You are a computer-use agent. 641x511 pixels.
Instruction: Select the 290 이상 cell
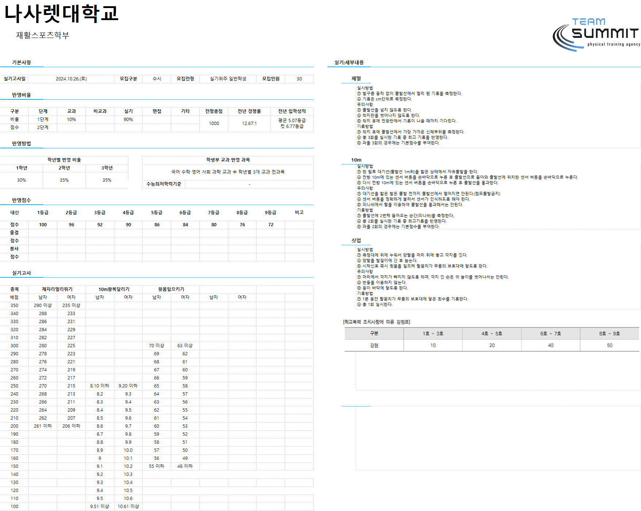[43, 306]
